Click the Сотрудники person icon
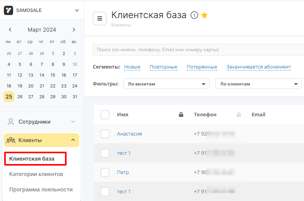This screenshot has height=201, width=304. [x=11, y=122]
